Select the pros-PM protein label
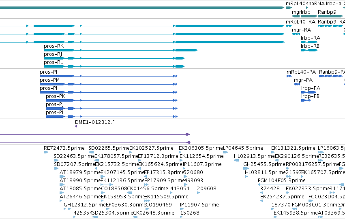The height and width of the screenshot is (219, 345). [x=49, y=80]
